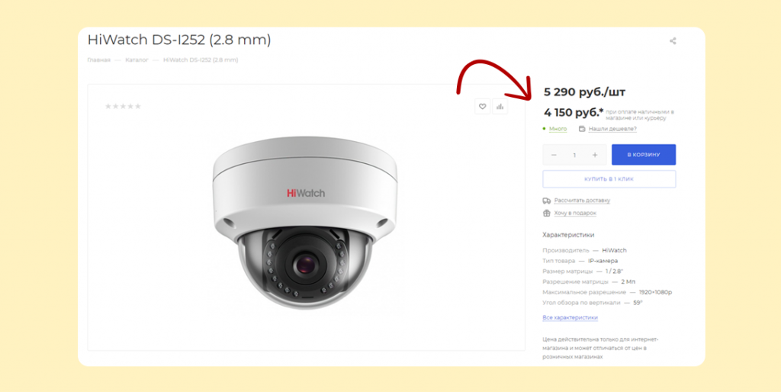Image resolution: width=781 pixels, height=392 pixels.
Task: Click the HiWatch camera product image
Action: (x=305, y=223)
